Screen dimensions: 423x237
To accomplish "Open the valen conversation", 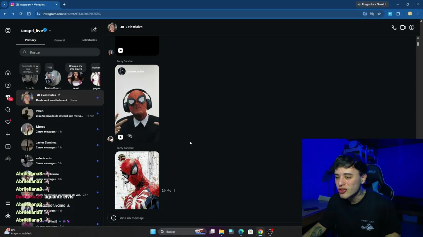I will (60, 113).
